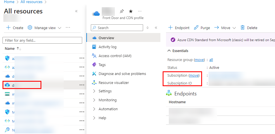Image resolution: width=275 pixels, height=134 pixels.
Task: Click the Active status value
Action: [x=214, y=68]
